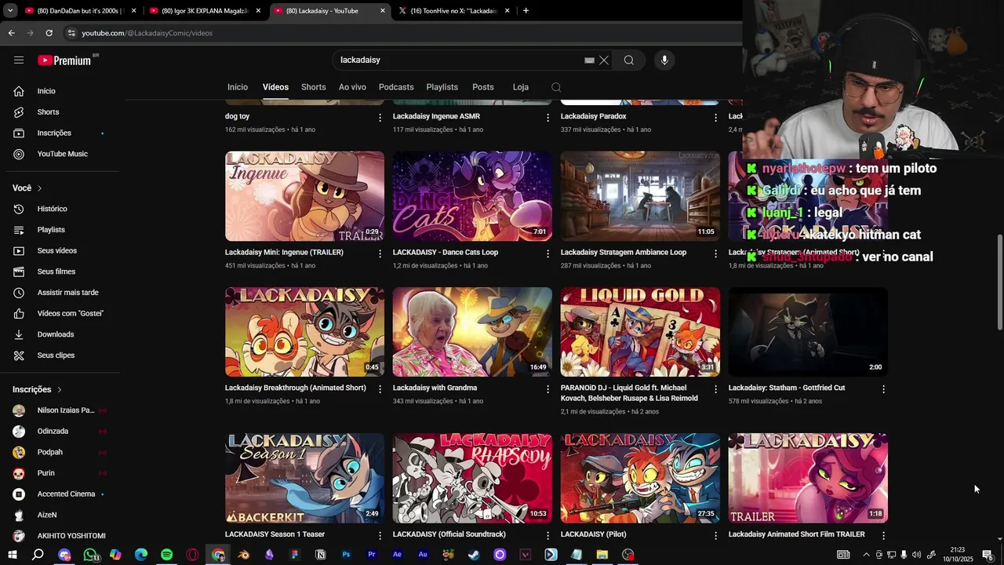
Task: Play Lackadaisy Breakthrough thumbnail
Action: 304,332
